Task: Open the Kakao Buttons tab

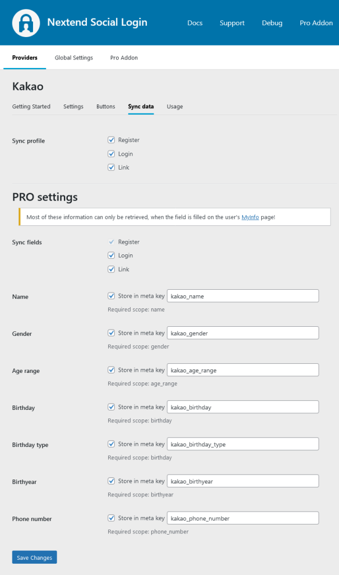Action: click(x=105, y=107)
